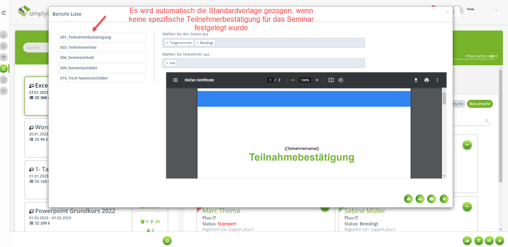
Task: Open the PDF viewer more-actions menu
Action: [x=437, y=80]
